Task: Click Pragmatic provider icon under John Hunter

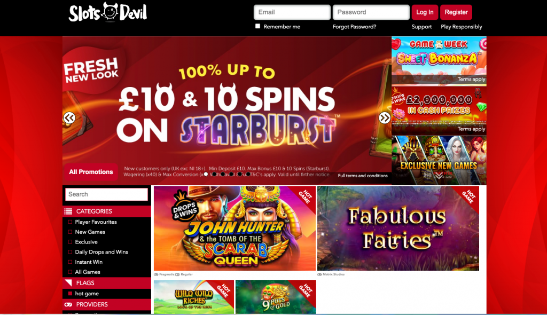Action: pyautogui.click(x=156, y=274)
